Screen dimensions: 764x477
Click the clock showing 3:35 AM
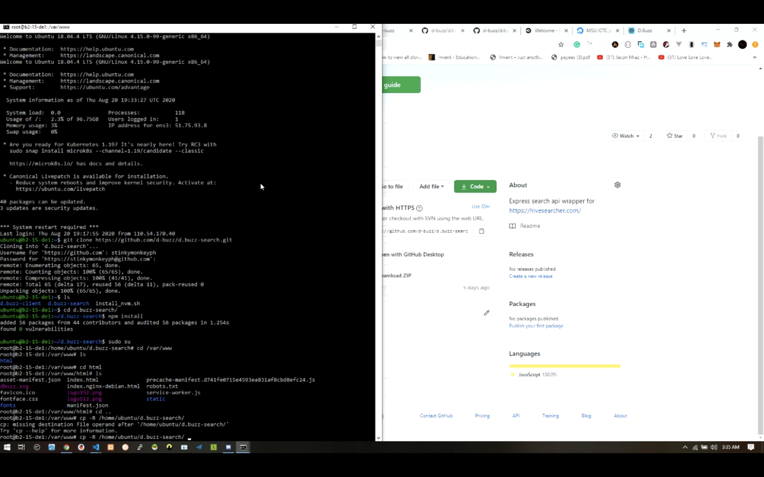[x=731, y=447]
